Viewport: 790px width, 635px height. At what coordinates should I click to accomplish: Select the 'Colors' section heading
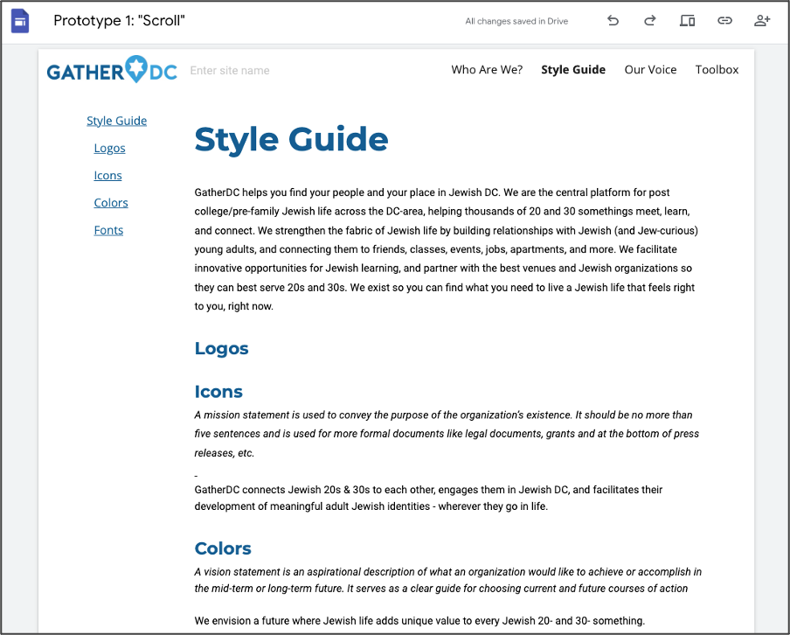223,548
